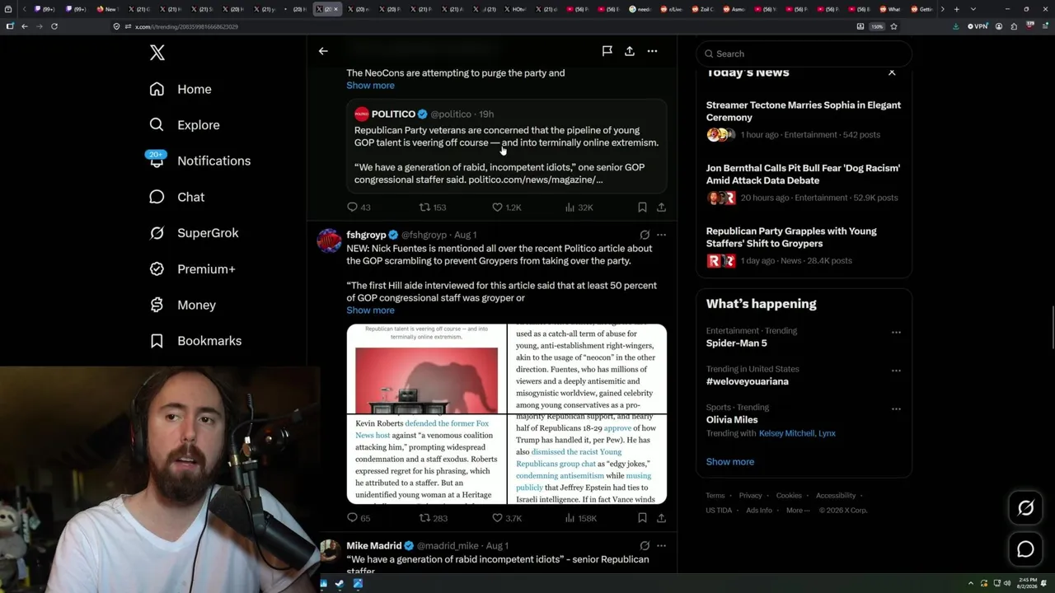Open Bookmarks in the sidebar

(x=196, y=341)
